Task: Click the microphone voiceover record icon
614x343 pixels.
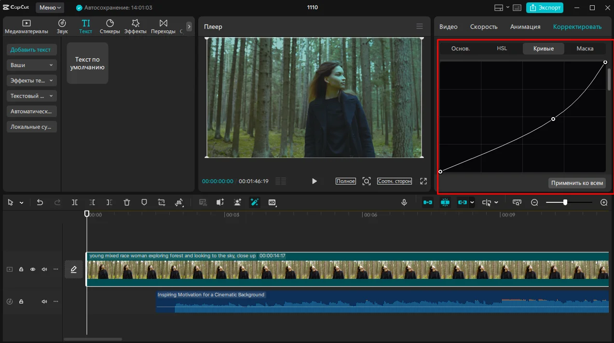Action: tap(404, 203)
